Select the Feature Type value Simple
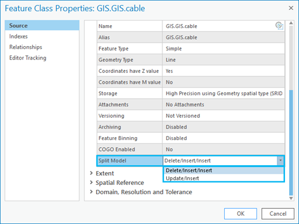Image resolution: width=299 pixels, height=224 pixels. point(173,48)
